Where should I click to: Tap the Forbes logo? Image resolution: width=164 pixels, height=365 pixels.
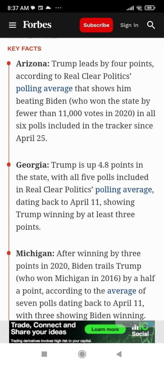(x=37, y=25)
